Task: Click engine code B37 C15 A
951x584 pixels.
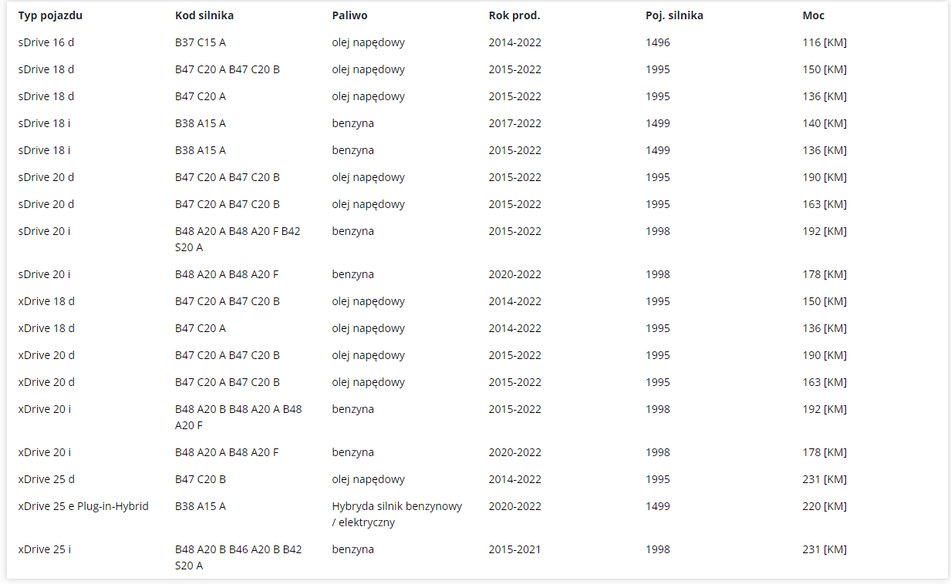Action: [201, 42]
